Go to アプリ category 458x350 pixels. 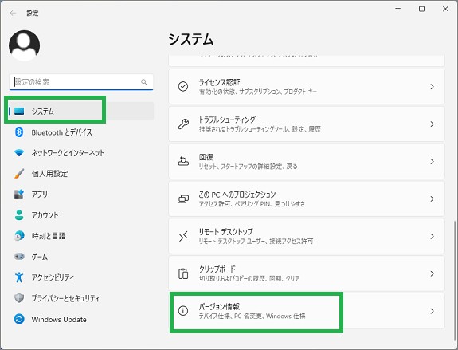coord(81,195)
